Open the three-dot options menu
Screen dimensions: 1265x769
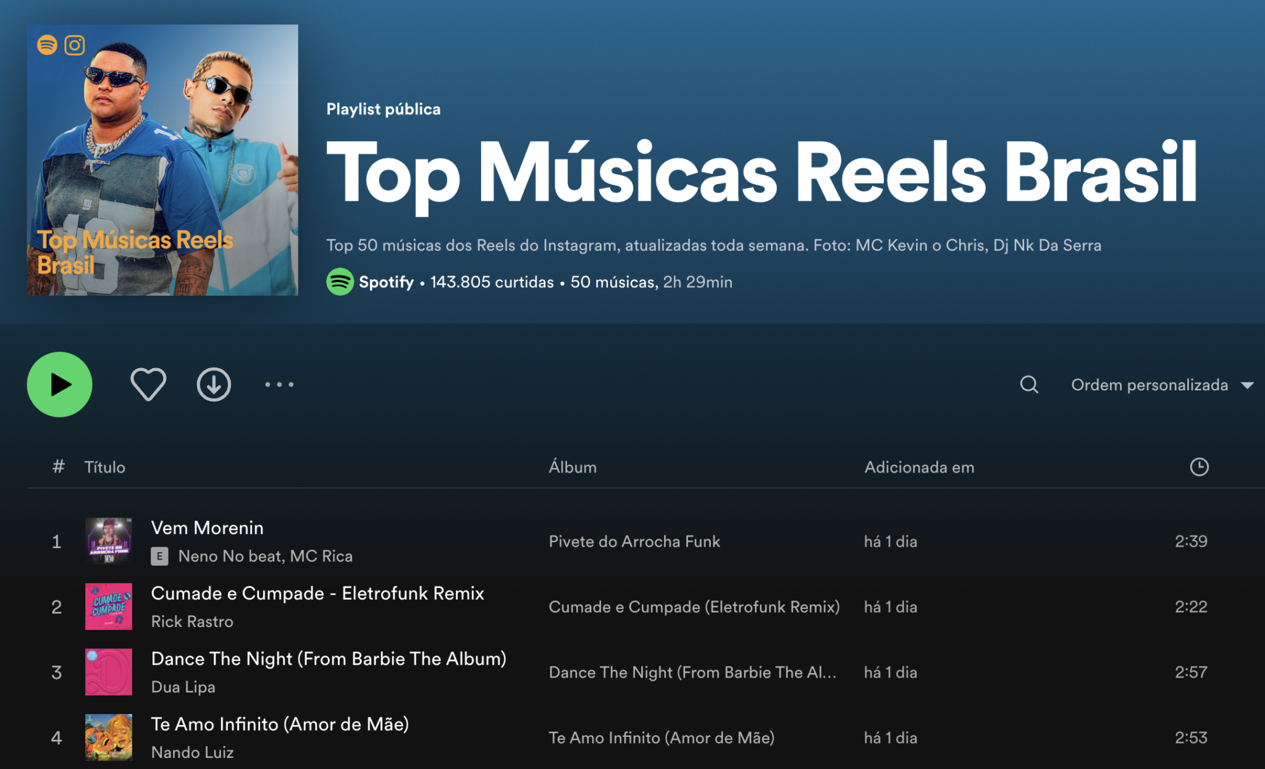tap(279, 384)
